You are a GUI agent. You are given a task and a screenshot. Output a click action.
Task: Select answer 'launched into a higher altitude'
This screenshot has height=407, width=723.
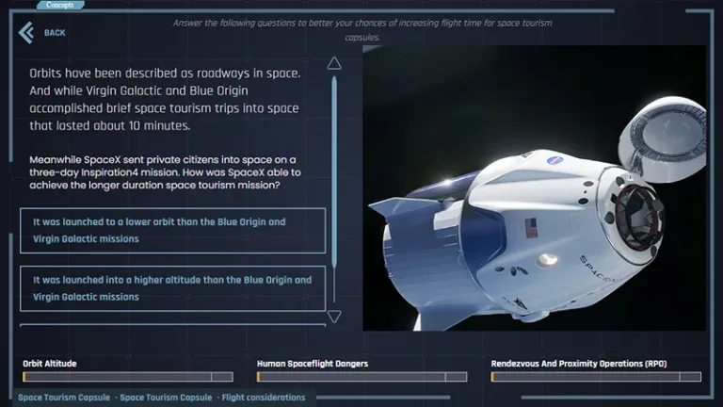172,288
